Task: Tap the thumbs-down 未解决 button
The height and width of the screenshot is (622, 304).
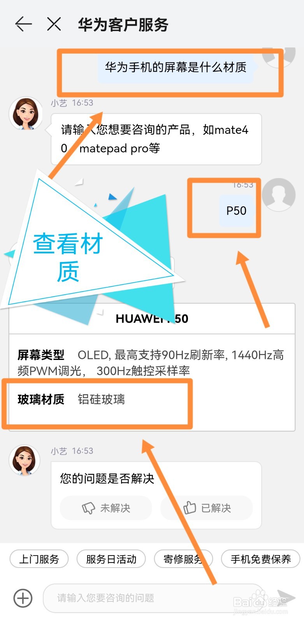Action: pyautogui.click(x=106, y=508)
